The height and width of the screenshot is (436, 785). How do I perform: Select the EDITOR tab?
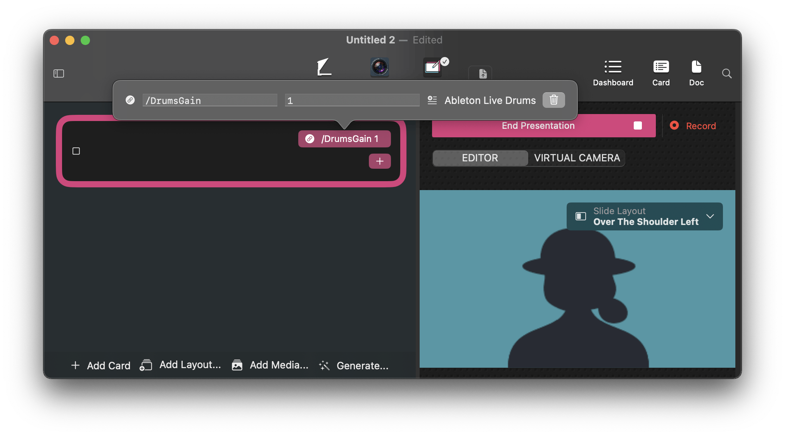(x=480, y=158)
